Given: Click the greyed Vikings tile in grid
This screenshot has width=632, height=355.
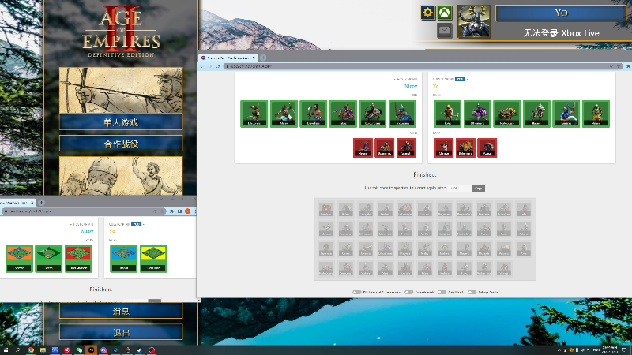Looking at the screenshot, I should (x=504, y=268).
